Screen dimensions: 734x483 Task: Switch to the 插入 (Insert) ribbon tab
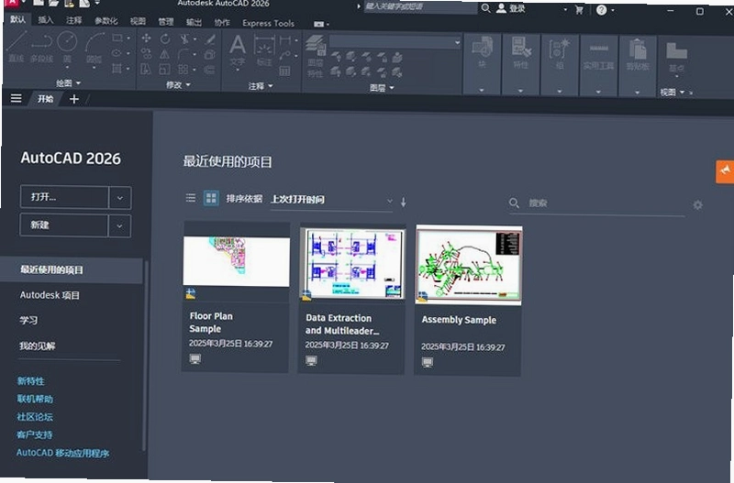[45, 19]
